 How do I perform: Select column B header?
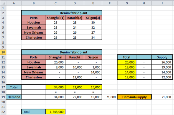(34, 3)
